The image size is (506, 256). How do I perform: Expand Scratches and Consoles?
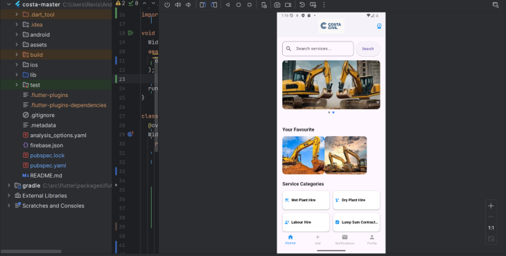[9, 205]
